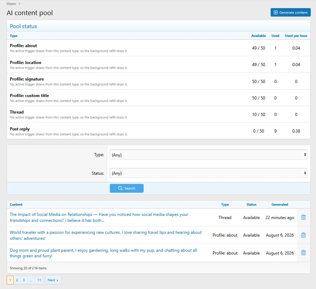316x289 pixels.
Task: Click the Thread type cell in content list
Action: click(225, 218)
